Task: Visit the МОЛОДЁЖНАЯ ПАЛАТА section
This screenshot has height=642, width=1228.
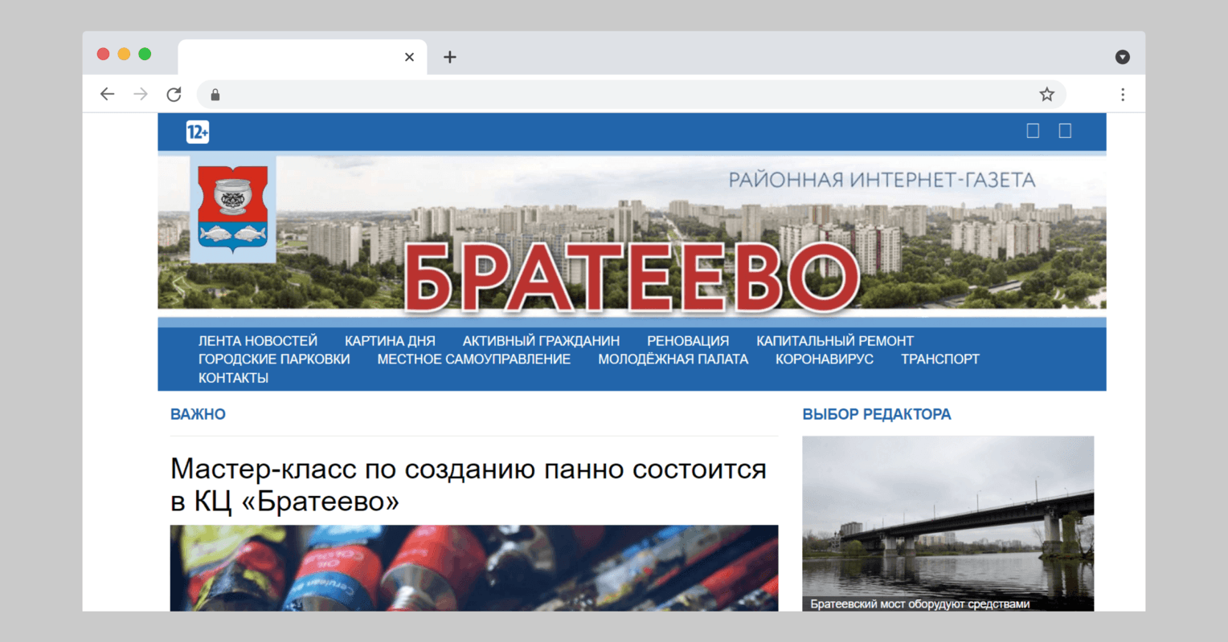Action: 673,360
